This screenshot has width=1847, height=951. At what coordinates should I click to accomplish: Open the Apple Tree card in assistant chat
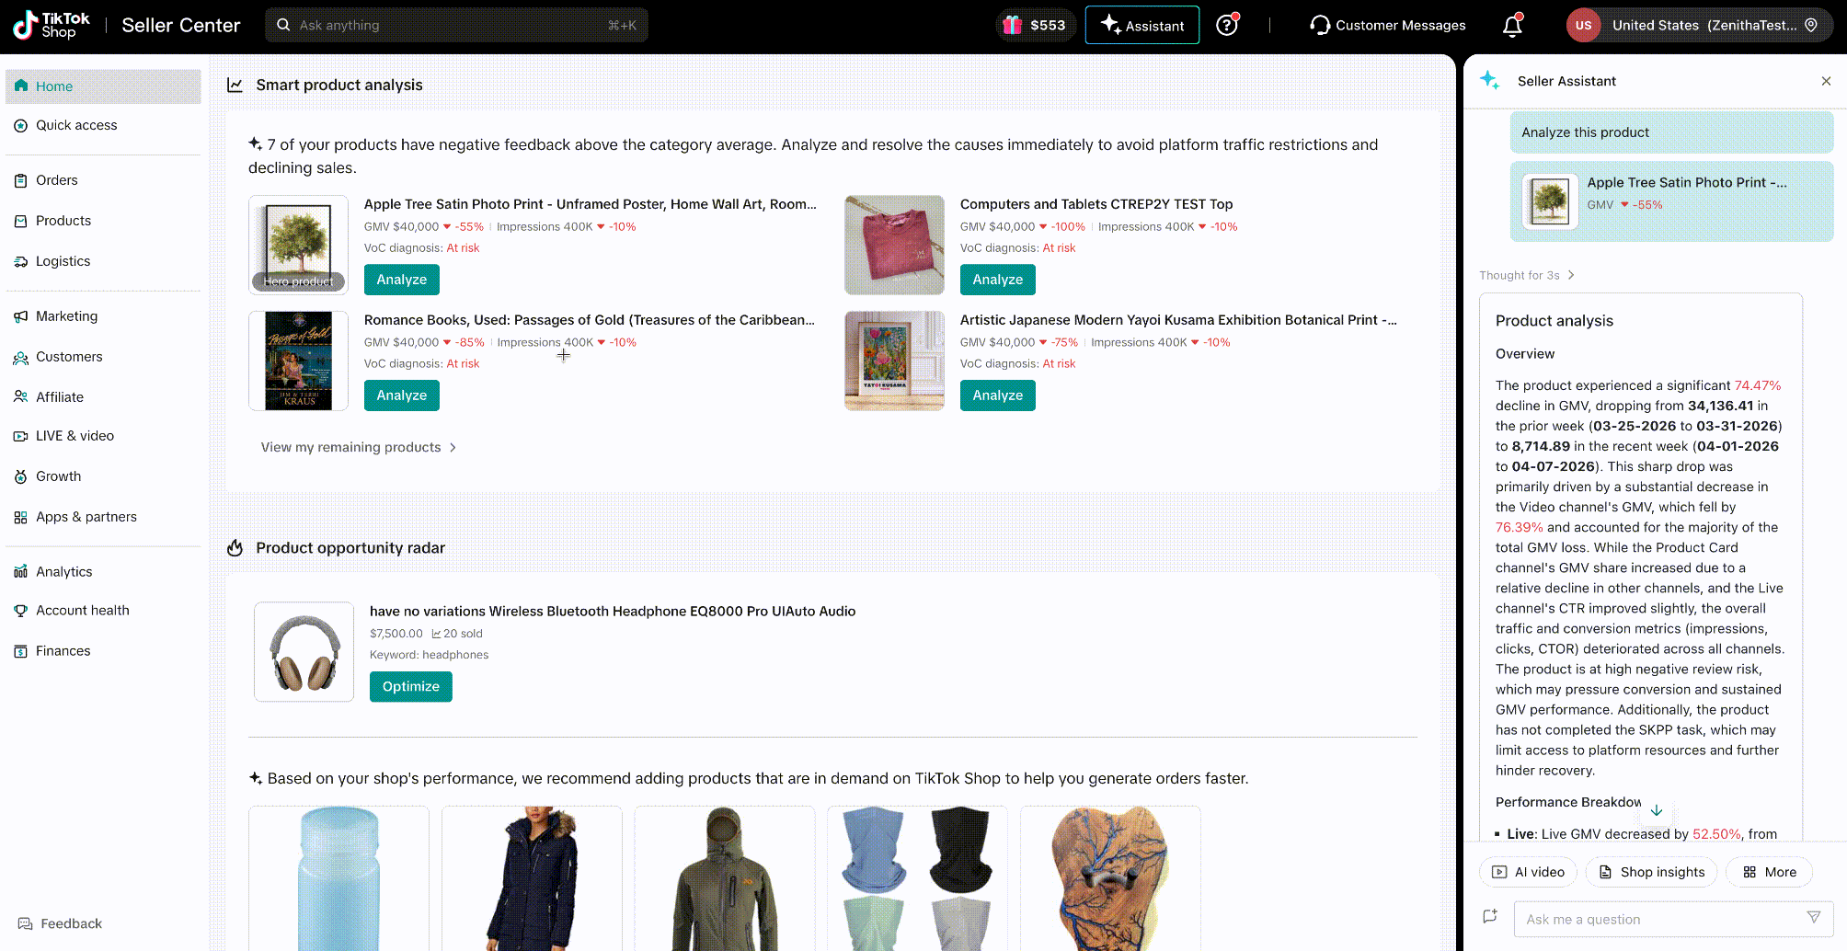coord(1671,201)
